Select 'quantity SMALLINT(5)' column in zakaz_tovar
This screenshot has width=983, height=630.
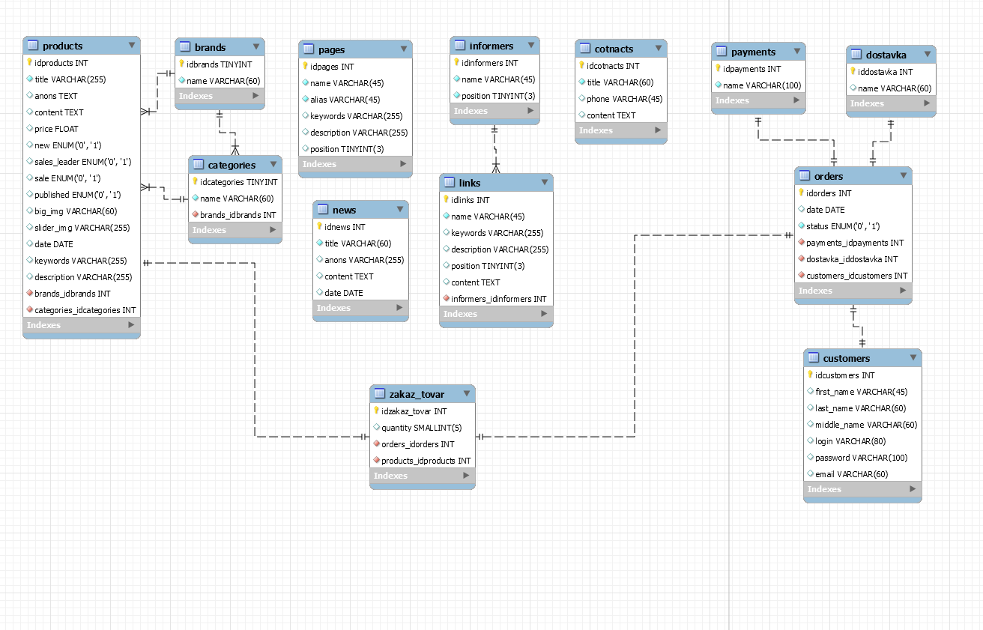(423, 428)
